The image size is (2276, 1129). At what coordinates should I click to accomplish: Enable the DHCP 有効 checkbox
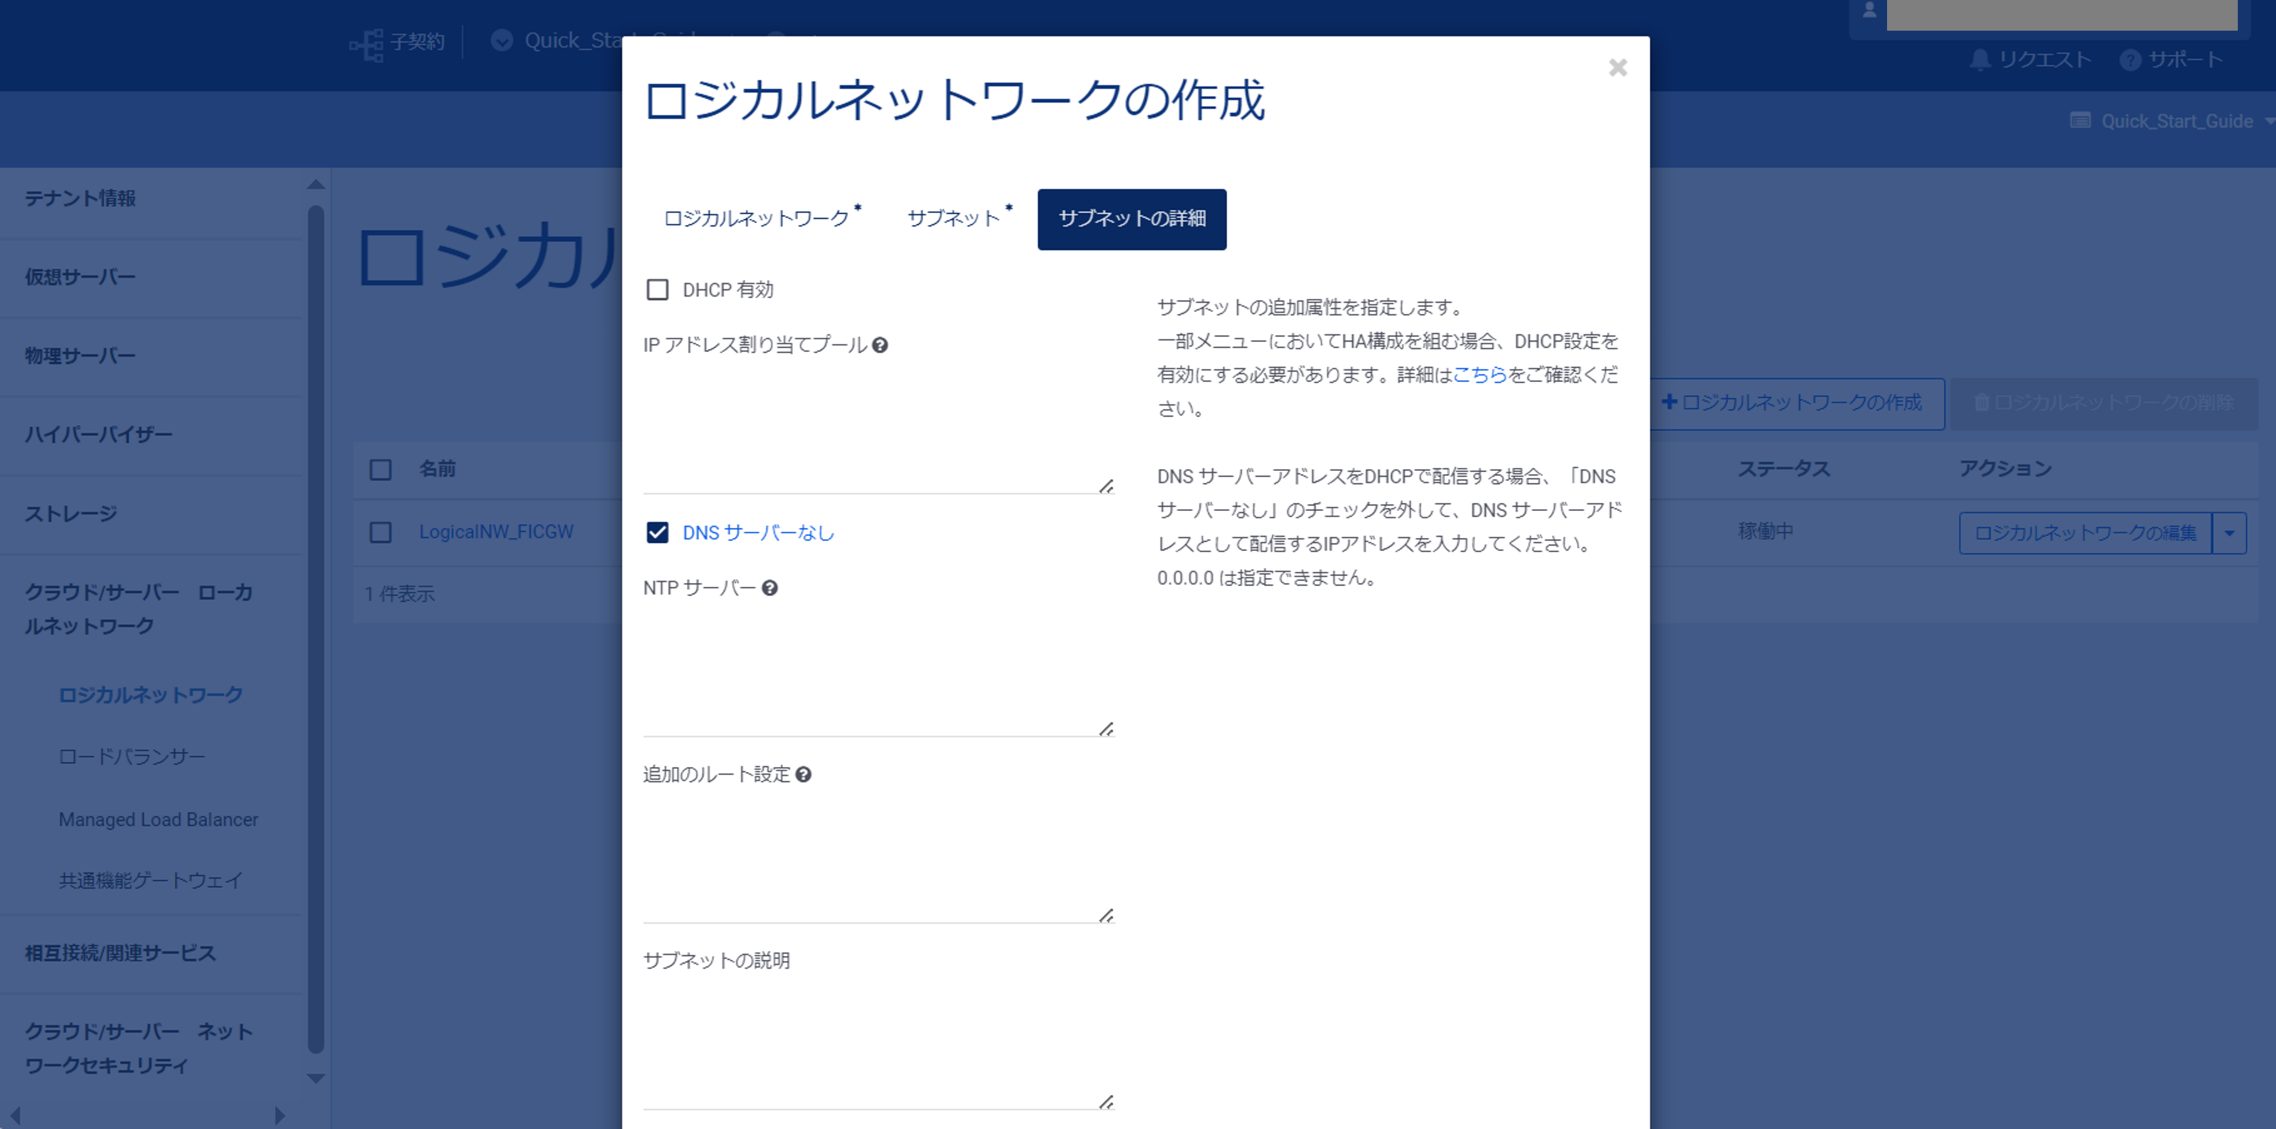(658, 290)
